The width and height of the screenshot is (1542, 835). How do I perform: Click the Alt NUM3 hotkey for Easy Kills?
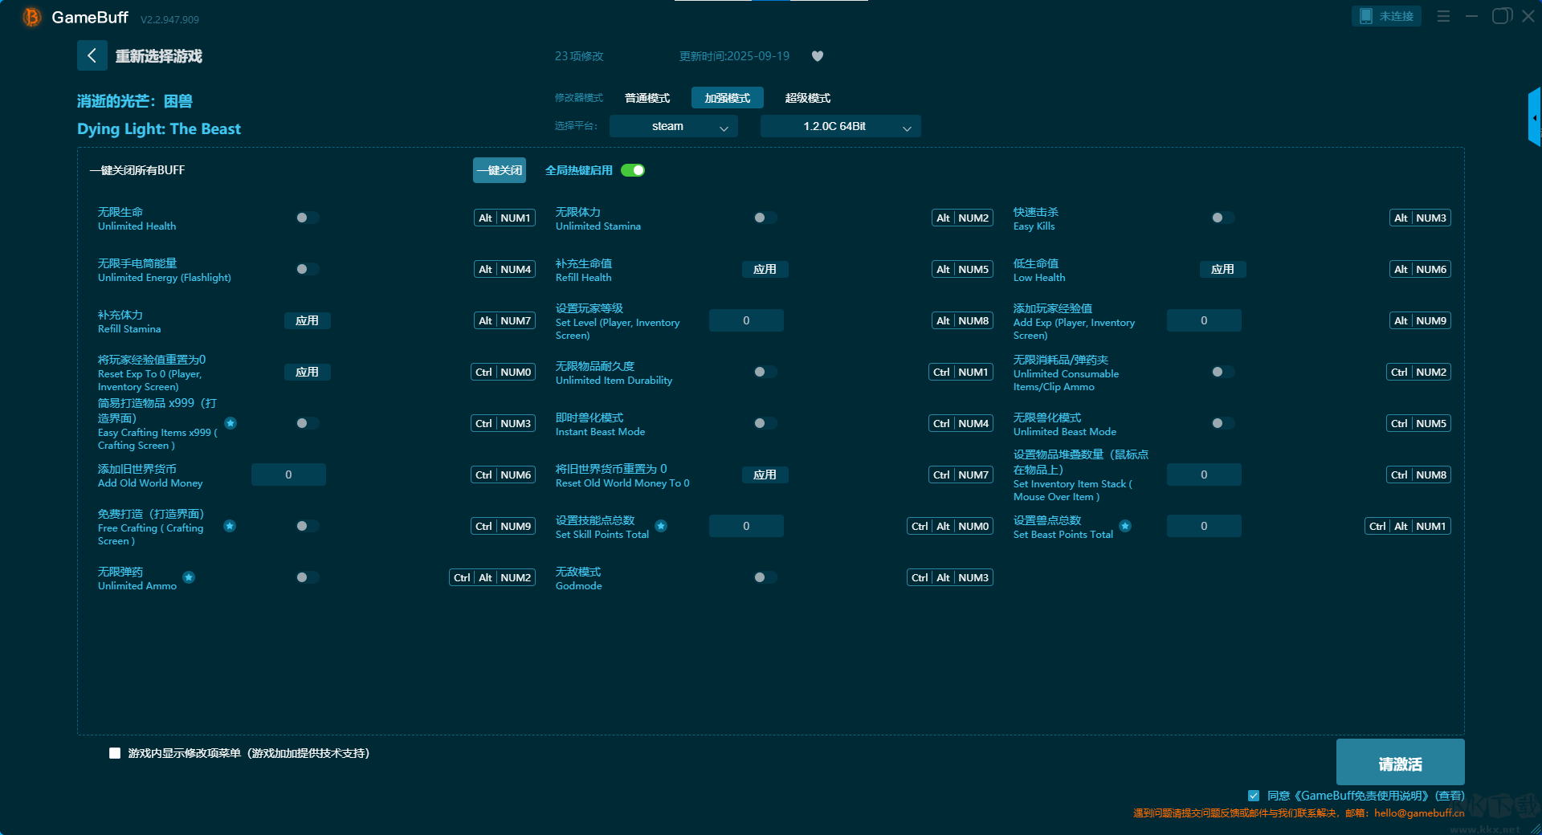pyautogui.click(x=1420, y=218)
